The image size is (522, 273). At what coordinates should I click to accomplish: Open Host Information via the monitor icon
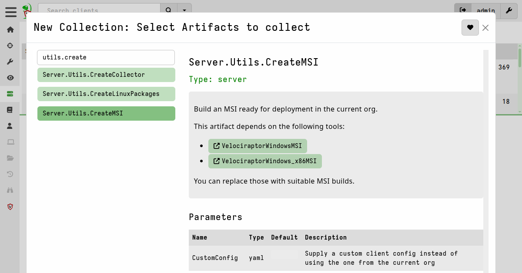(10, 141)
